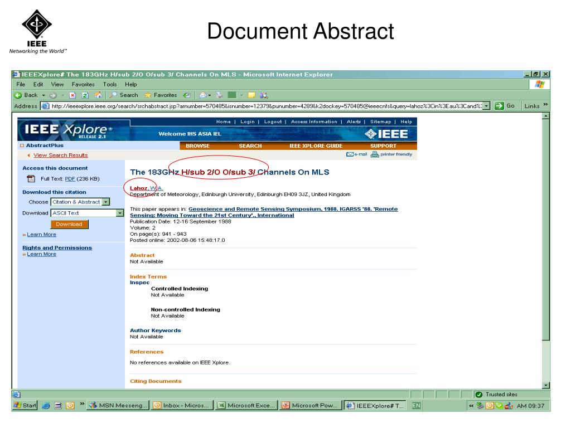571x428 pixels.
Task: Open the Favorites menu
Action: click(x=83, y=85)
